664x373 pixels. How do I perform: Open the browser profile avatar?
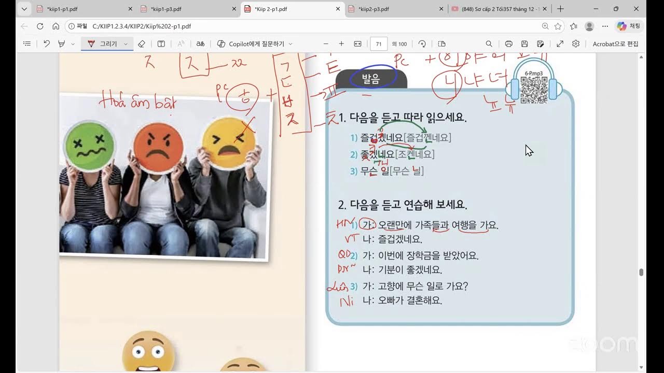click(589, 26)
